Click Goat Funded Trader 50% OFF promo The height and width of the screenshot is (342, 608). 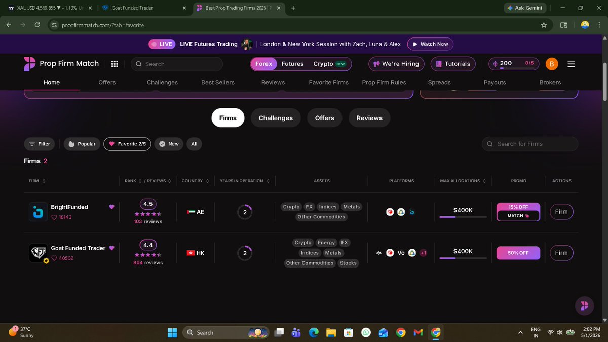tap(518, 253)
